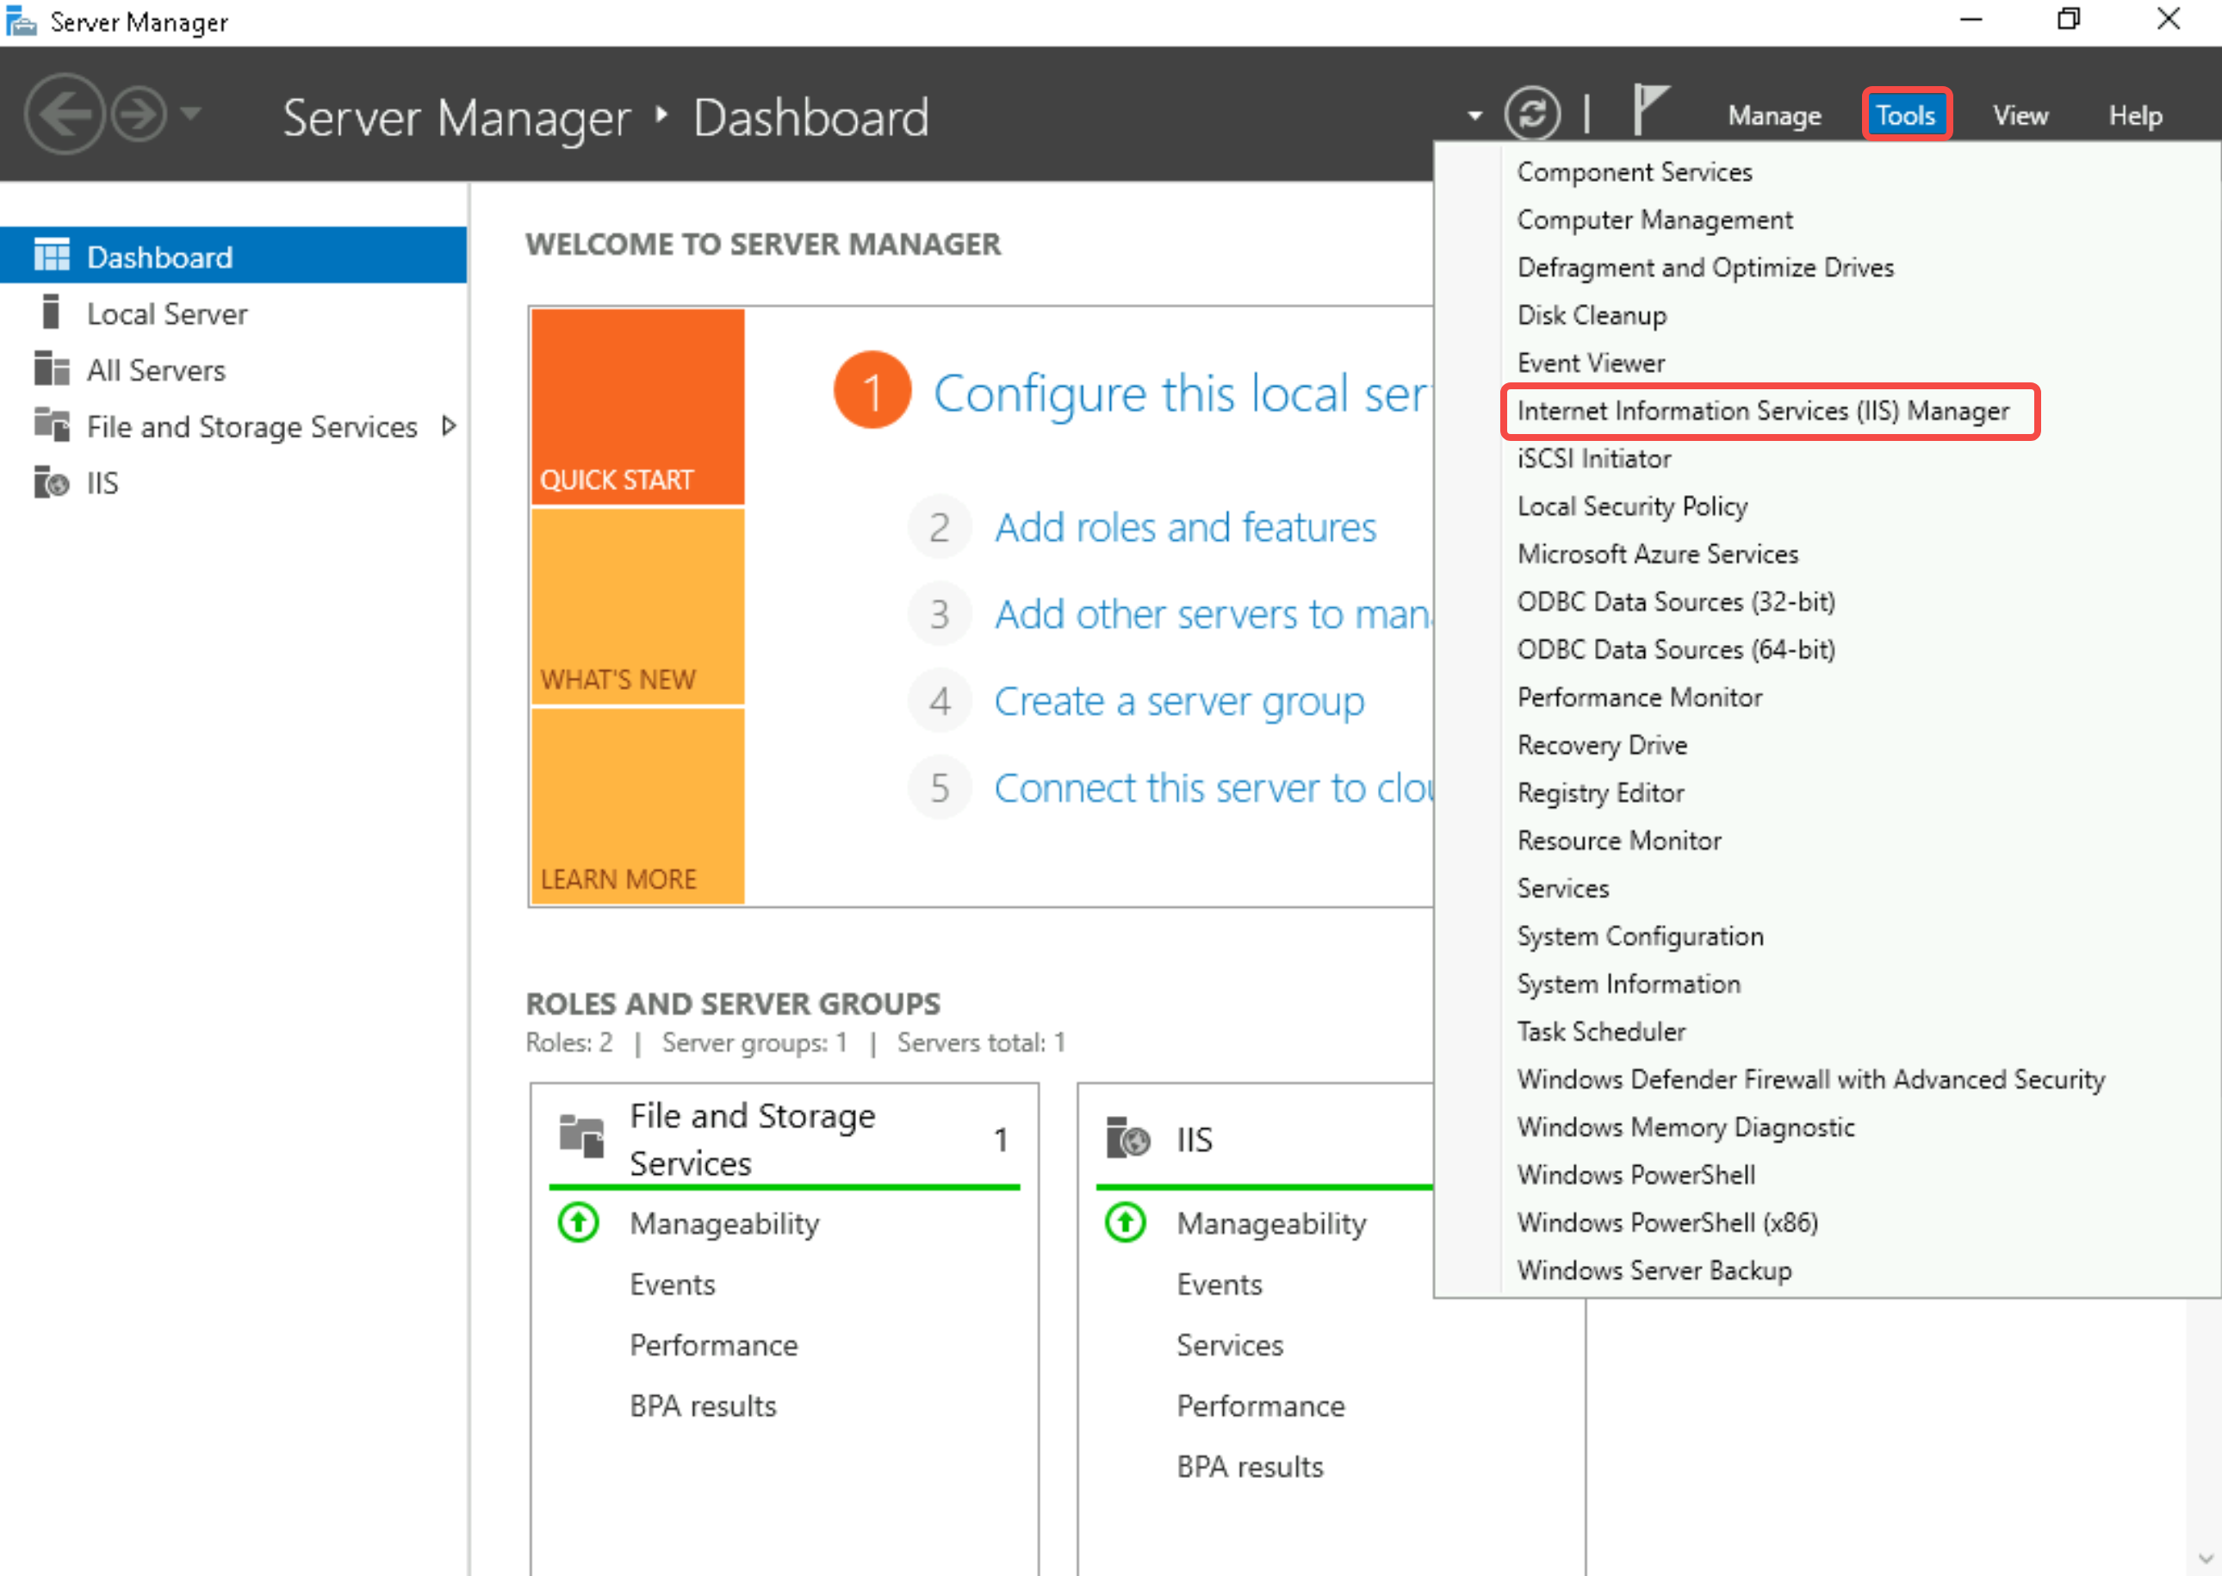2222x1576 pixels.
Task: Open Windows Server Backup
Action: pyautogui.click(x=1654, y=1270)
